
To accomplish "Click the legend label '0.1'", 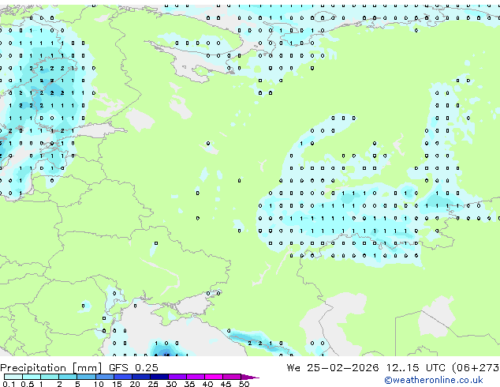I will [9, 384].
